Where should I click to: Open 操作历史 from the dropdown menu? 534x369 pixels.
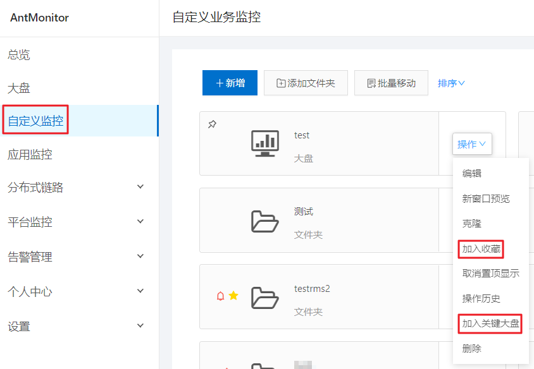pos(481,299)
